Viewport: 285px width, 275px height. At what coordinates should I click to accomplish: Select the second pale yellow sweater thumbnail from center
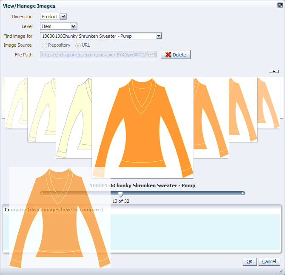[x=42, y=109]
